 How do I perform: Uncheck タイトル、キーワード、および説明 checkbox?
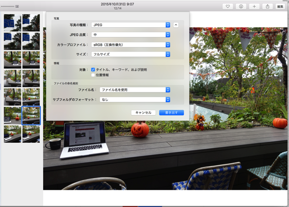tap(93, 69)
